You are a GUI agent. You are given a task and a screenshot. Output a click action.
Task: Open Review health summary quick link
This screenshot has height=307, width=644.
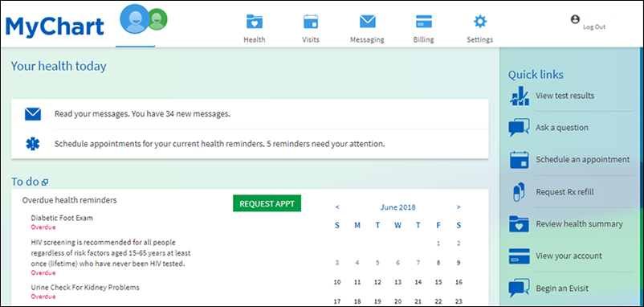[x=579, y=224]
